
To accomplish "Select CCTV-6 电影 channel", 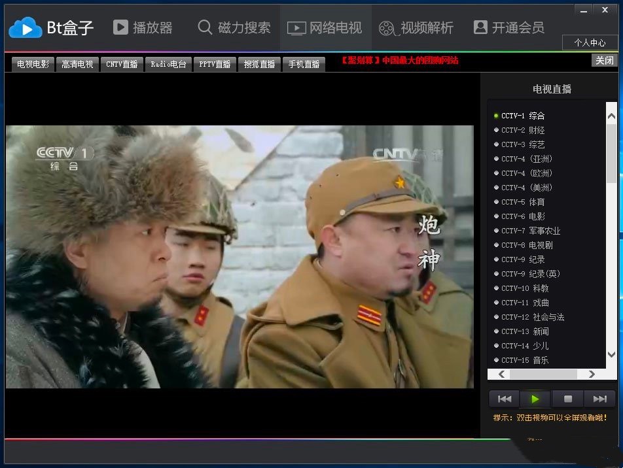I will pos(523,216).
